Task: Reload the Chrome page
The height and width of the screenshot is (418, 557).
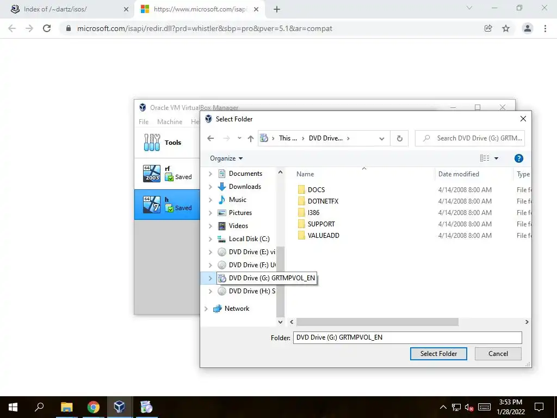Action: pos(47,28)
